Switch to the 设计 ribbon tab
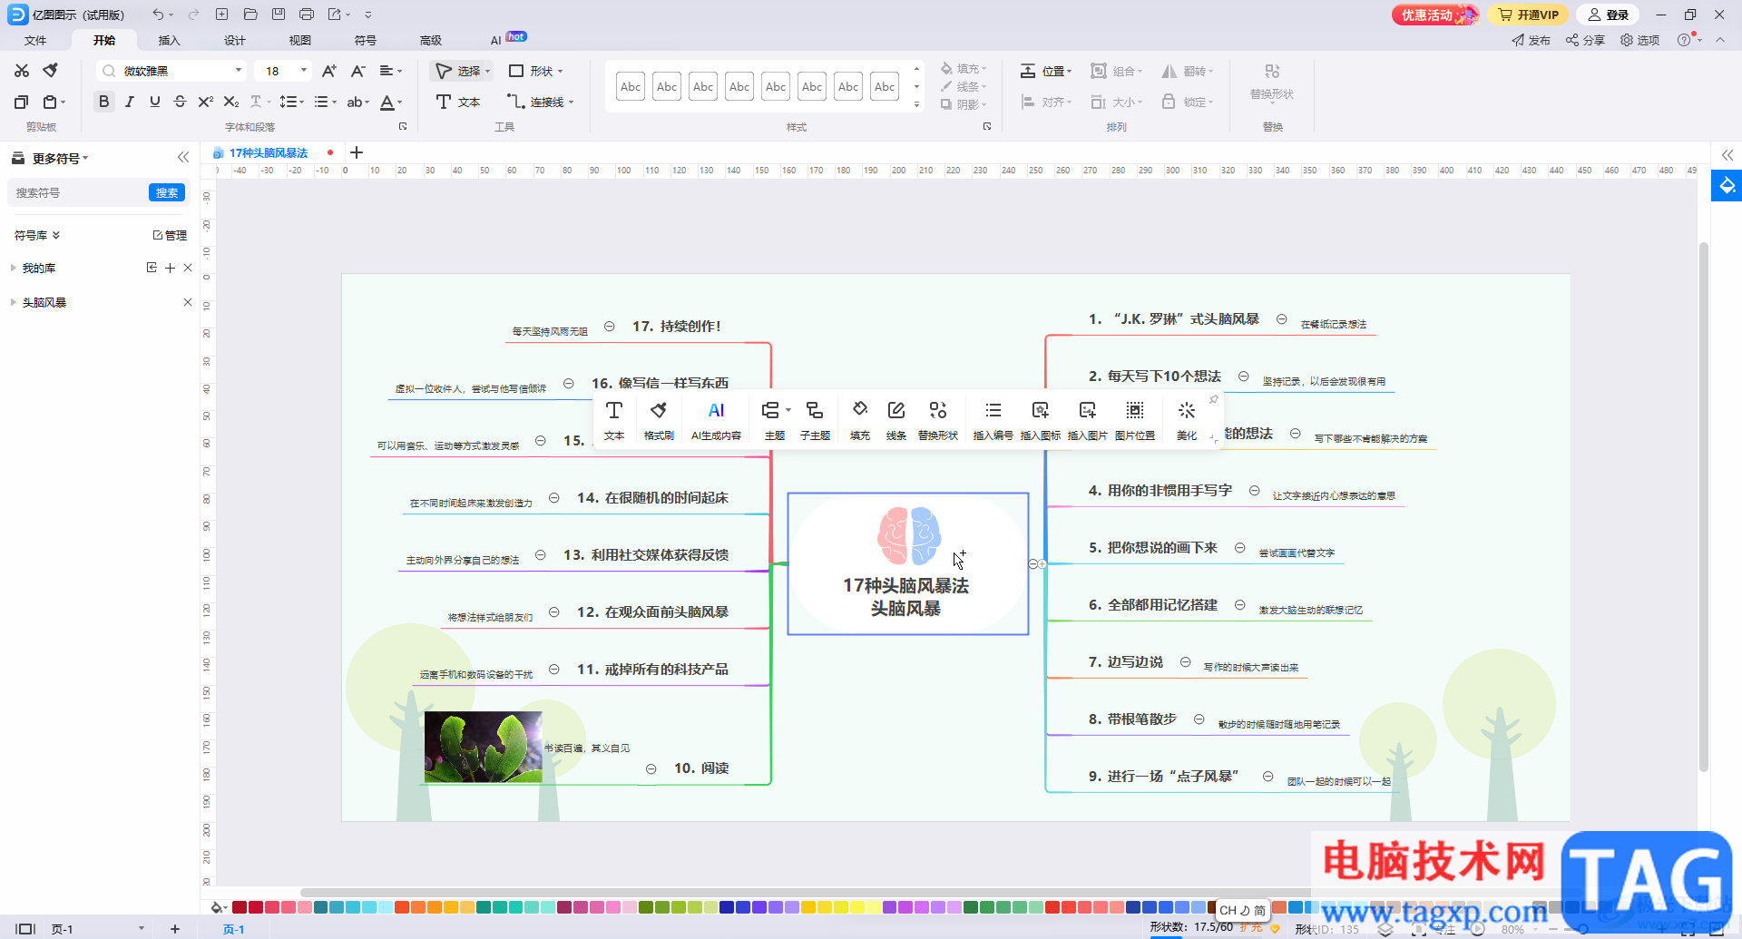Viewport: 1742px width, 939px height. (235, 40)
